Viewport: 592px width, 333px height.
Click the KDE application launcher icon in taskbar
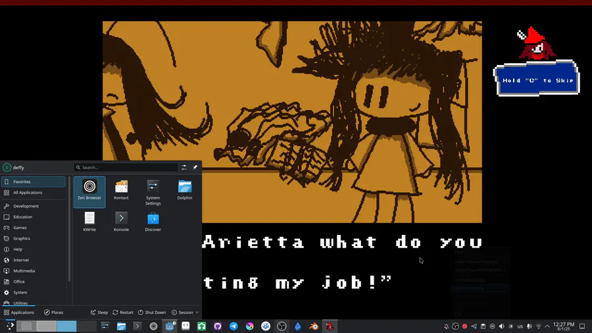click(x=10, y=326)
